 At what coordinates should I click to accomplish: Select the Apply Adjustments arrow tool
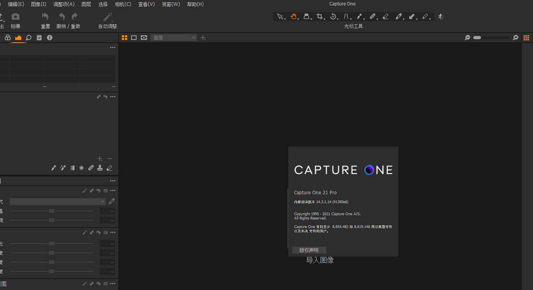click(412, 16)
